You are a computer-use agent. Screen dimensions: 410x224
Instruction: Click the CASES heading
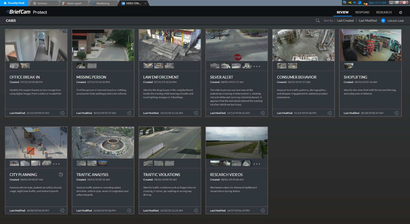click(11, 21)
